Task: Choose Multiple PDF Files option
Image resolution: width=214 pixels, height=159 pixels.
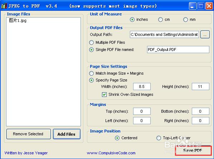Action: [x=92, y=43]
